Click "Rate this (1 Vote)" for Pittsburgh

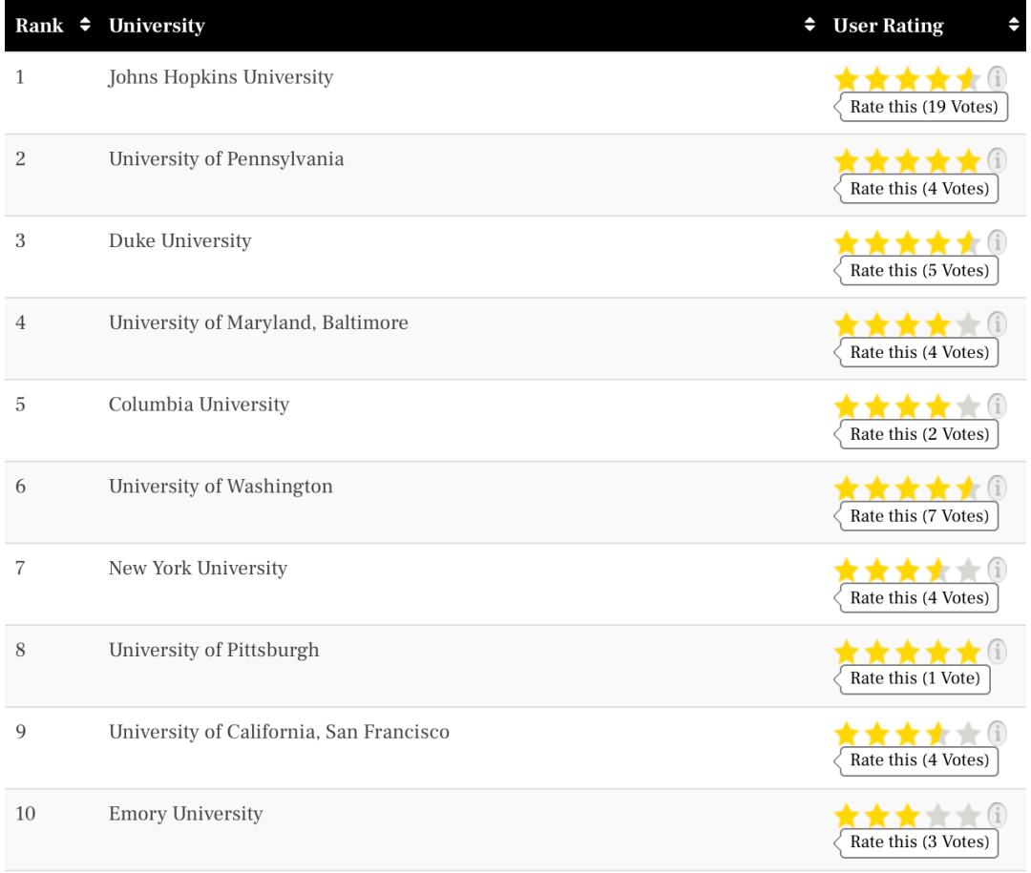point(915,679)
